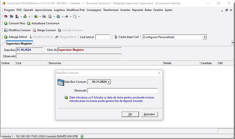Expand dropdown arrow next to printer icon
Image resolution: width=235 pixels, height=139 pixels.
tap(71, 17)
